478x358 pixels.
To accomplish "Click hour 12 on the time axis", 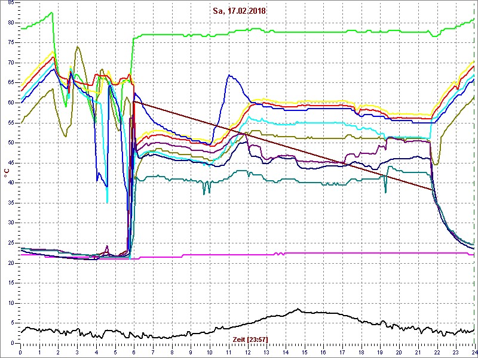I will (247, 351).
